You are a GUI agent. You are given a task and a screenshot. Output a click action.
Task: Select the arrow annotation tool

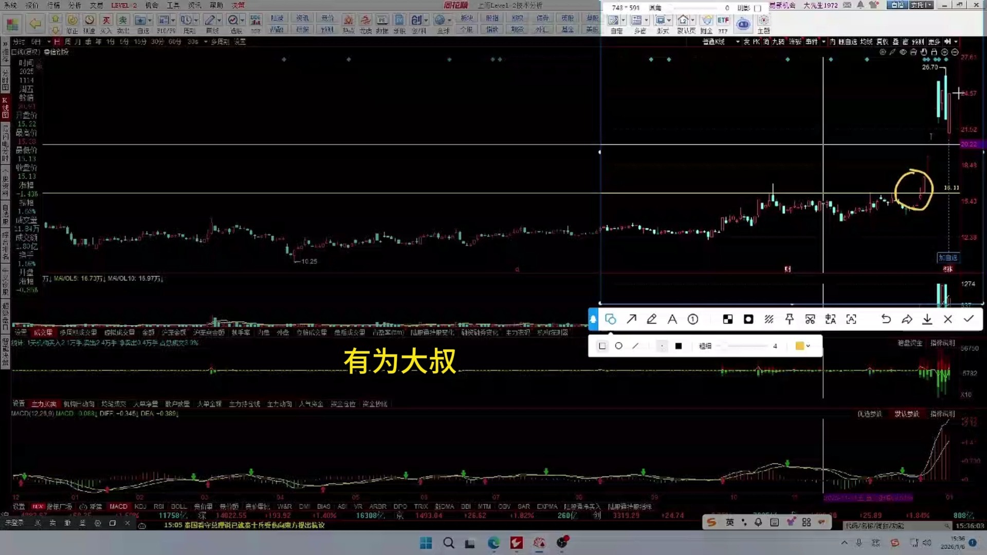pyautogui.click(x=631, y=319)
